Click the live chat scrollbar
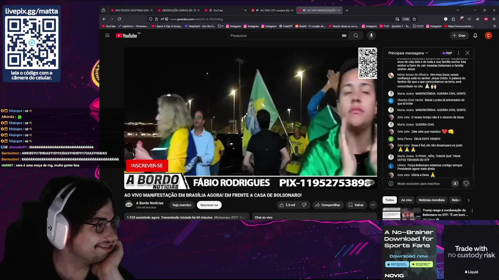 (x=473, y=169)
